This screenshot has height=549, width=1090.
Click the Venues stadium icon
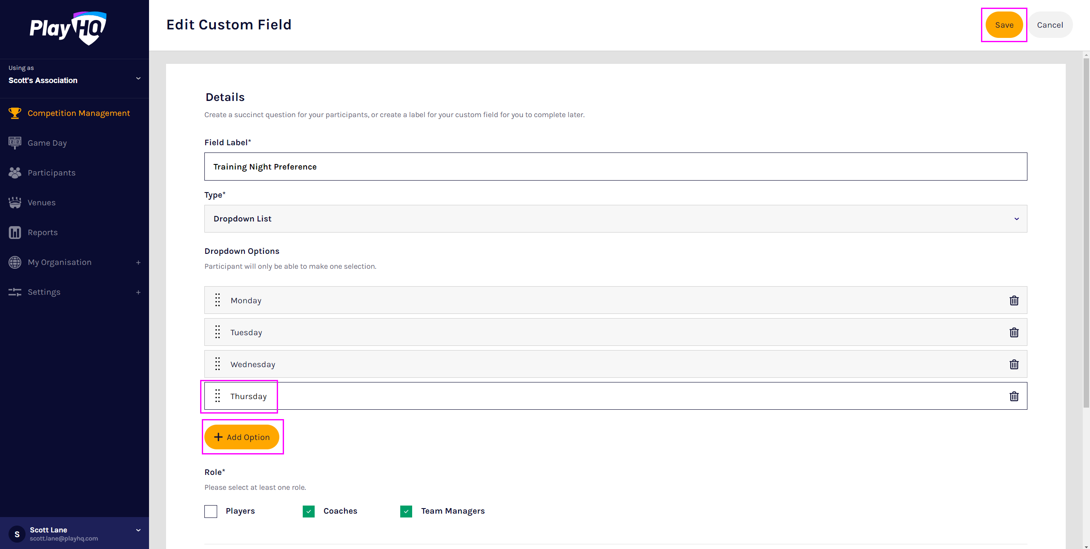(14, 202)
